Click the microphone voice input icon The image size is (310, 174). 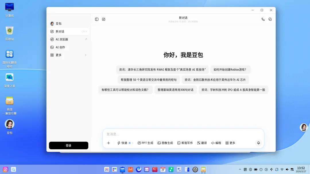point(258,143)
